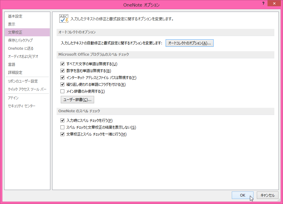This screenshot has height=204, width=283.
Task: Close the OneNote オプション dialog
Action: [x=274, y=3]
